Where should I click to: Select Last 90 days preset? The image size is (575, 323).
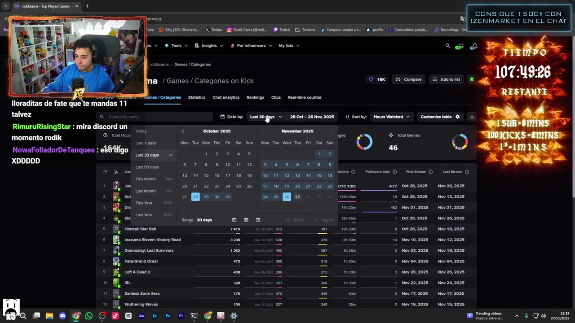point(154,167)
